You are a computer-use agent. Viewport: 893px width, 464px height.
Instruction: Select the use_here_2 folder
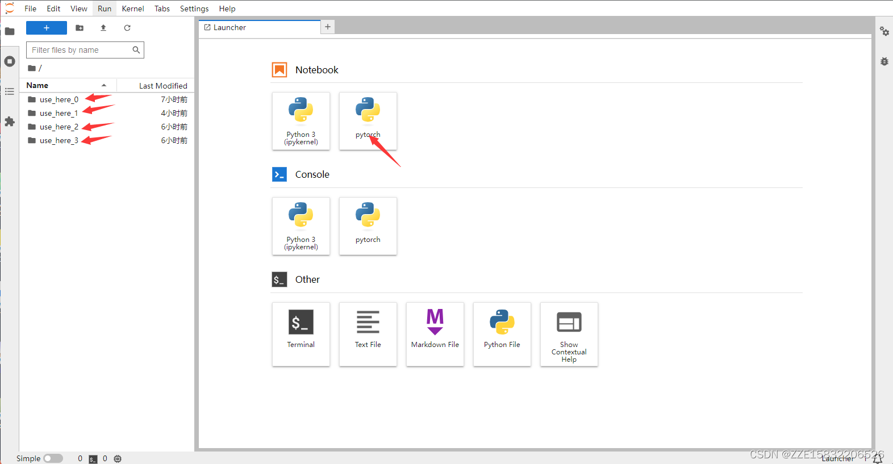click(x=107, y=127)
